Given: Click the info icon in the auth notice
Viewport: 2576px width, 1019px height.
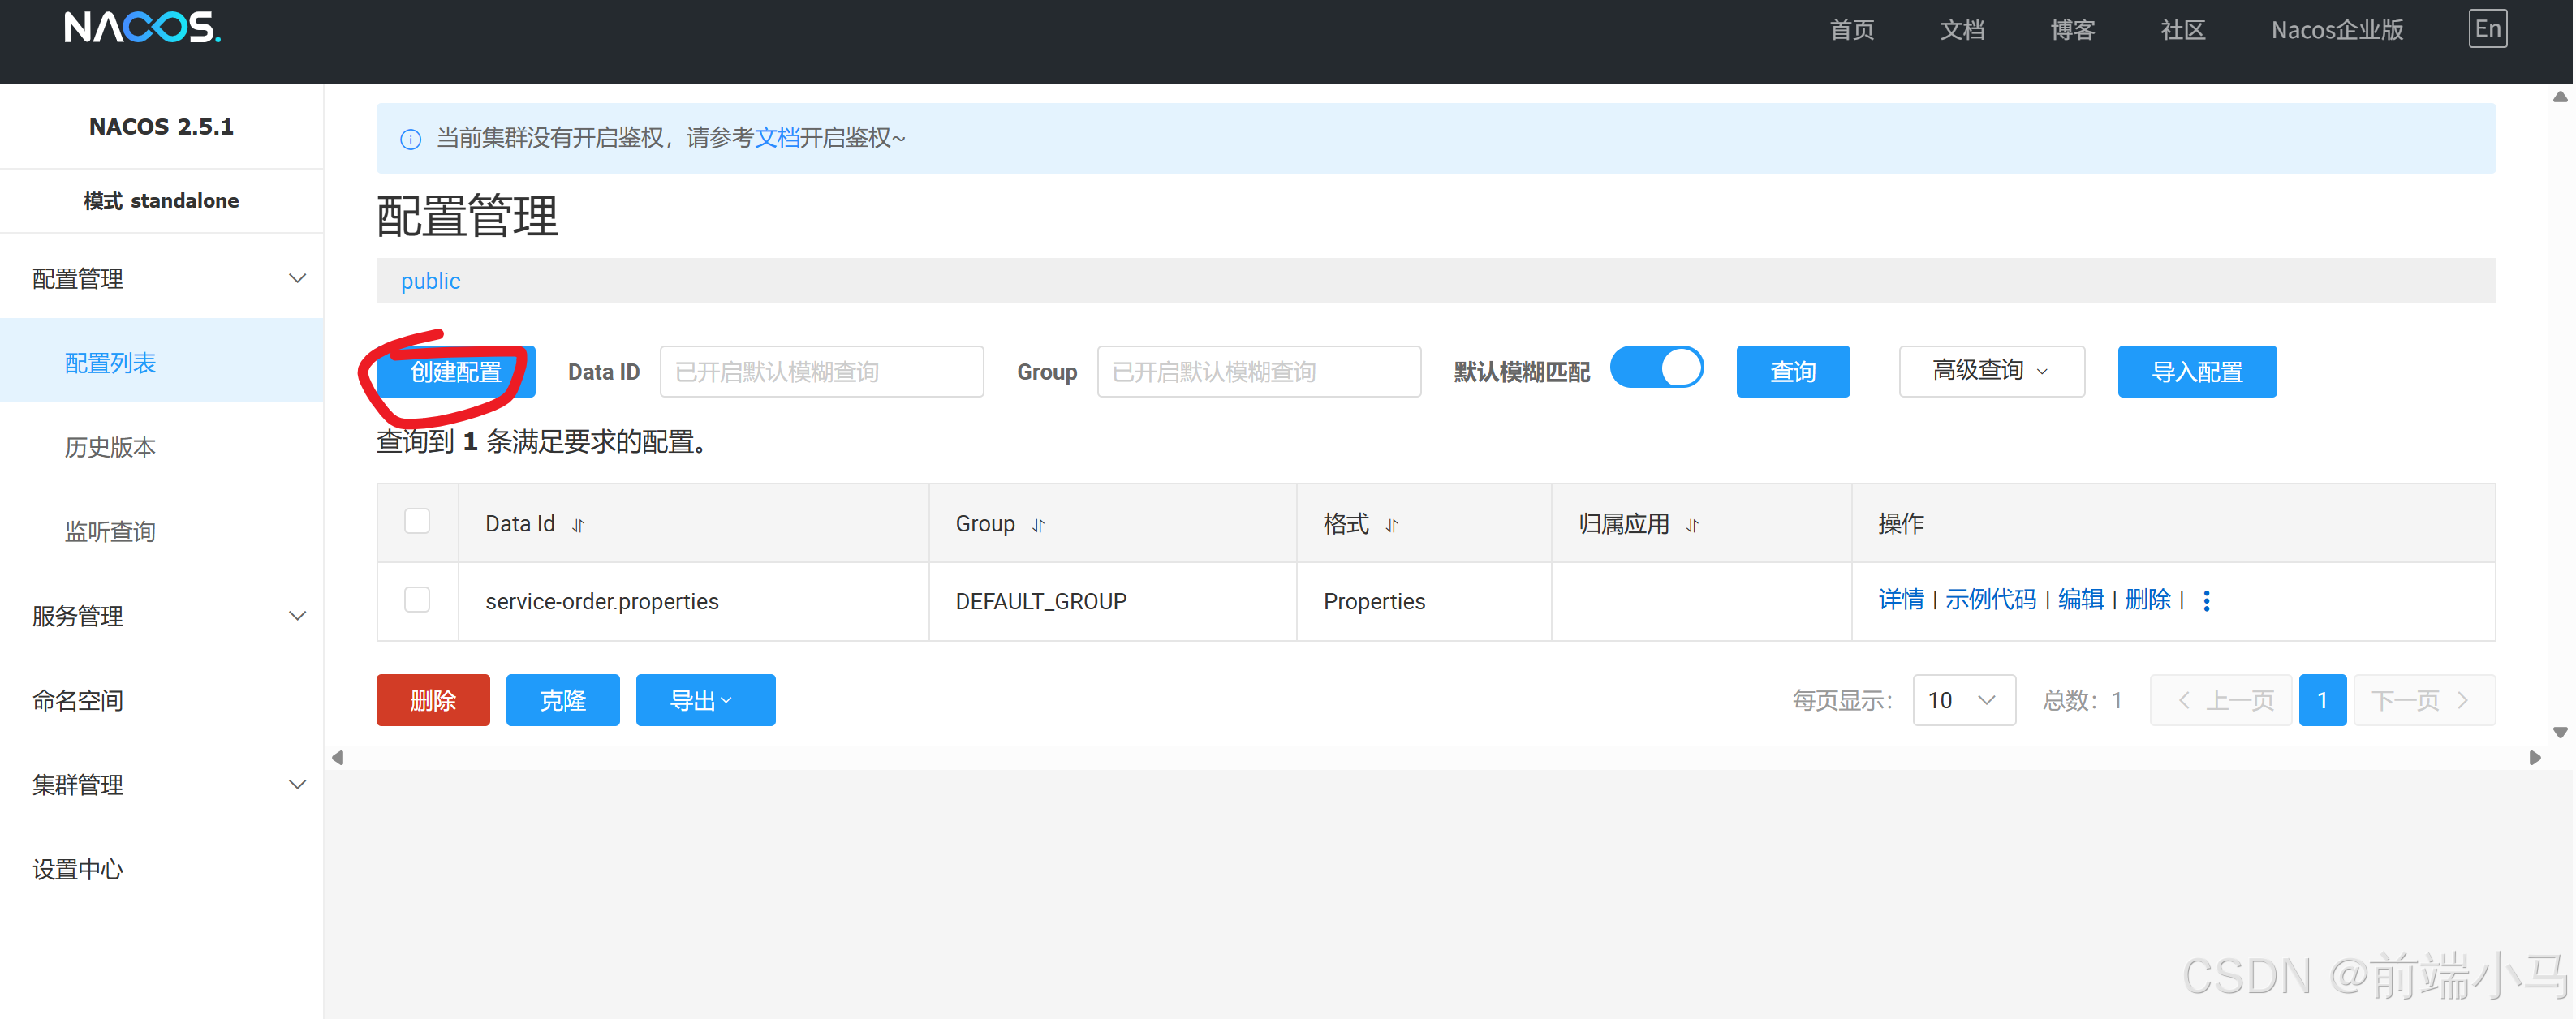Looking at the screenshot, I should [410, 139].
